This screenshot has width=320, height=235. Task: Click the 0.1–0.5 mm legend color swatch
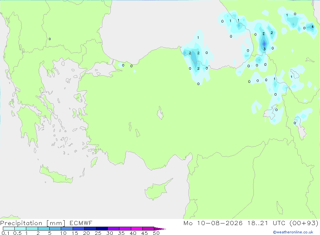click(9, 229)
